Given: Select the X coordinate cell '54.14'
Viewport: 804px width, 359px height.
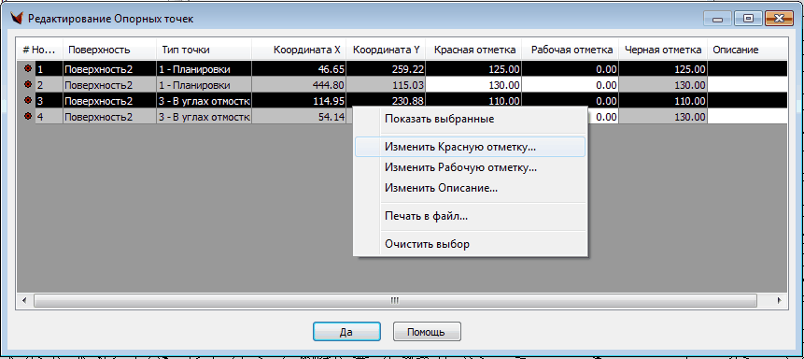Looking at the screenshot, I should pos(299,117).
